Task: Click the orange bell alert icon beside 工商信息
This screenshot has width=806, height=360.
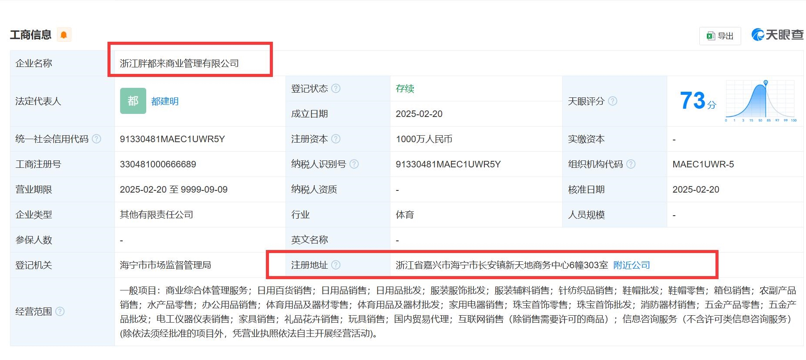Action: click(64, 35)
